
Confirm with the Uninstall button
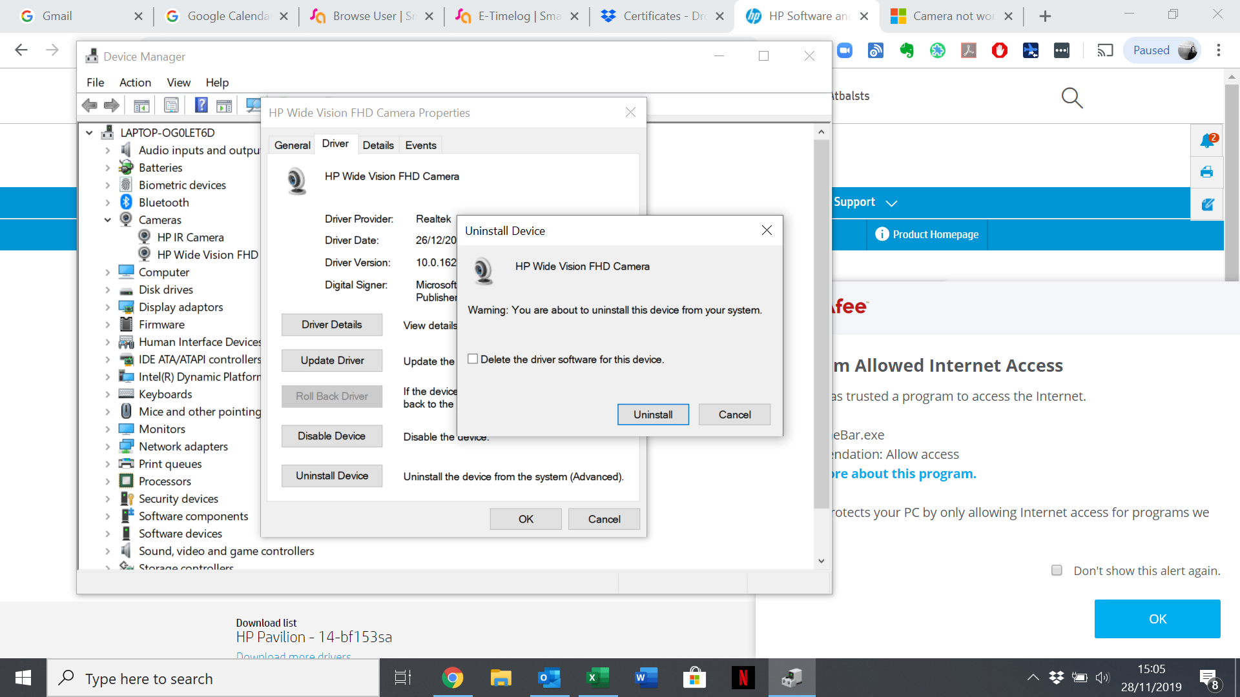tap(652, 414)
